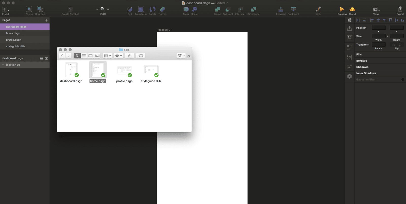Screen dimensions: 406x204
Task: Switch Finder to icon view
Action: tap(77, 56)
